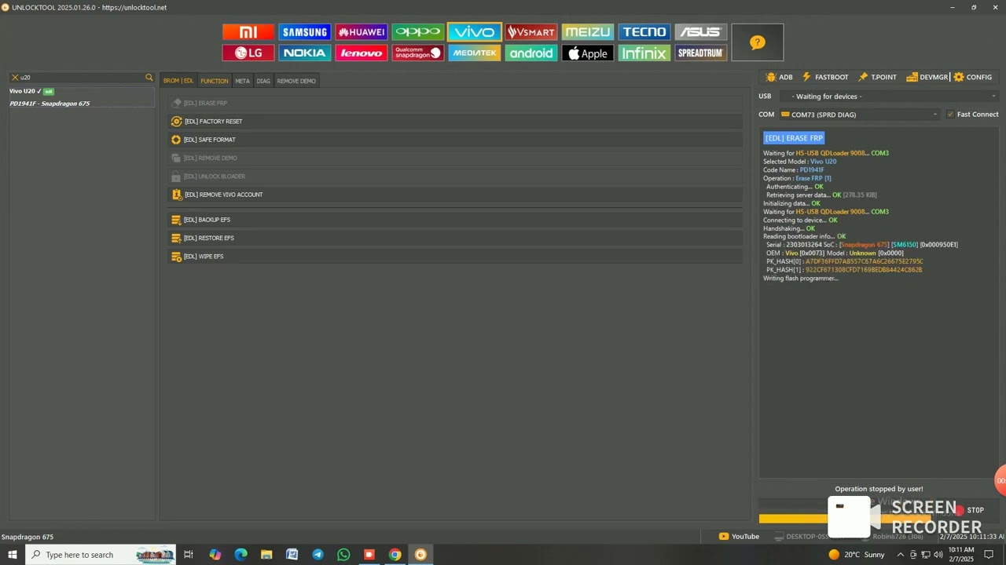Run [EDL] RESTORE EFS
This screenshot has height=565, width=1006.
tap(456, 238)
